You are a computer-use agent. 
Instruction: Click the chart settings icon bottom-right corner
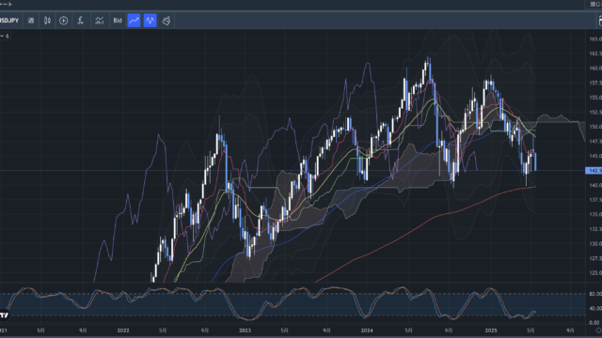(x=598, y=330)
